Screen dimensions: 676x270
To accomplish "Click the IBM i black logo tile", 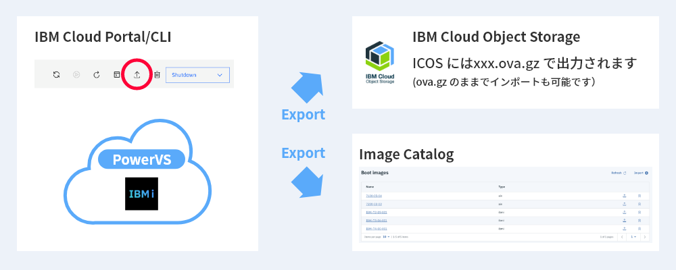I will [141, 194].
